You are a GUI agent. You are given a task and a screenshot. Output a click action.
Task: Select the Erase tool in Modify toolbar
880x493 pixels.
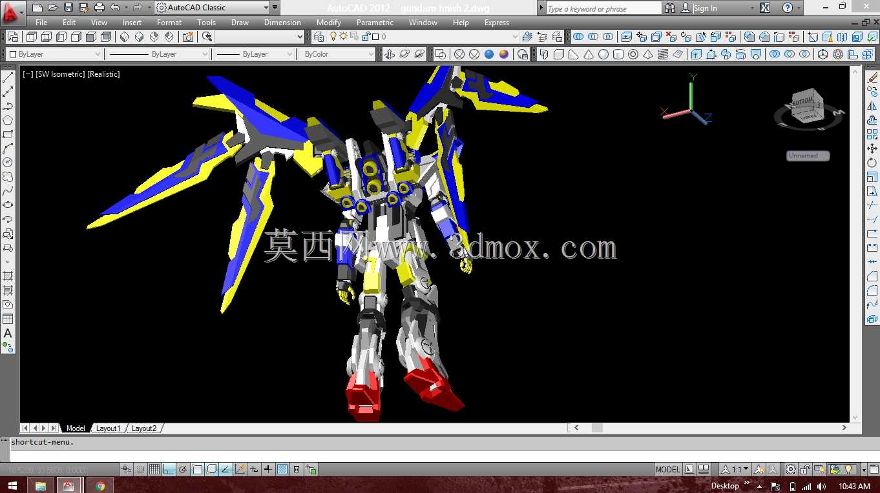tap(872, 77)
